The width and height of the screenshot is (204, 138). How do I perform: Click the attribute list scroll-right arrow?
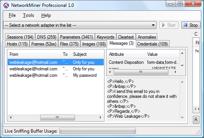pyautogui.click(x=176, y=72)
